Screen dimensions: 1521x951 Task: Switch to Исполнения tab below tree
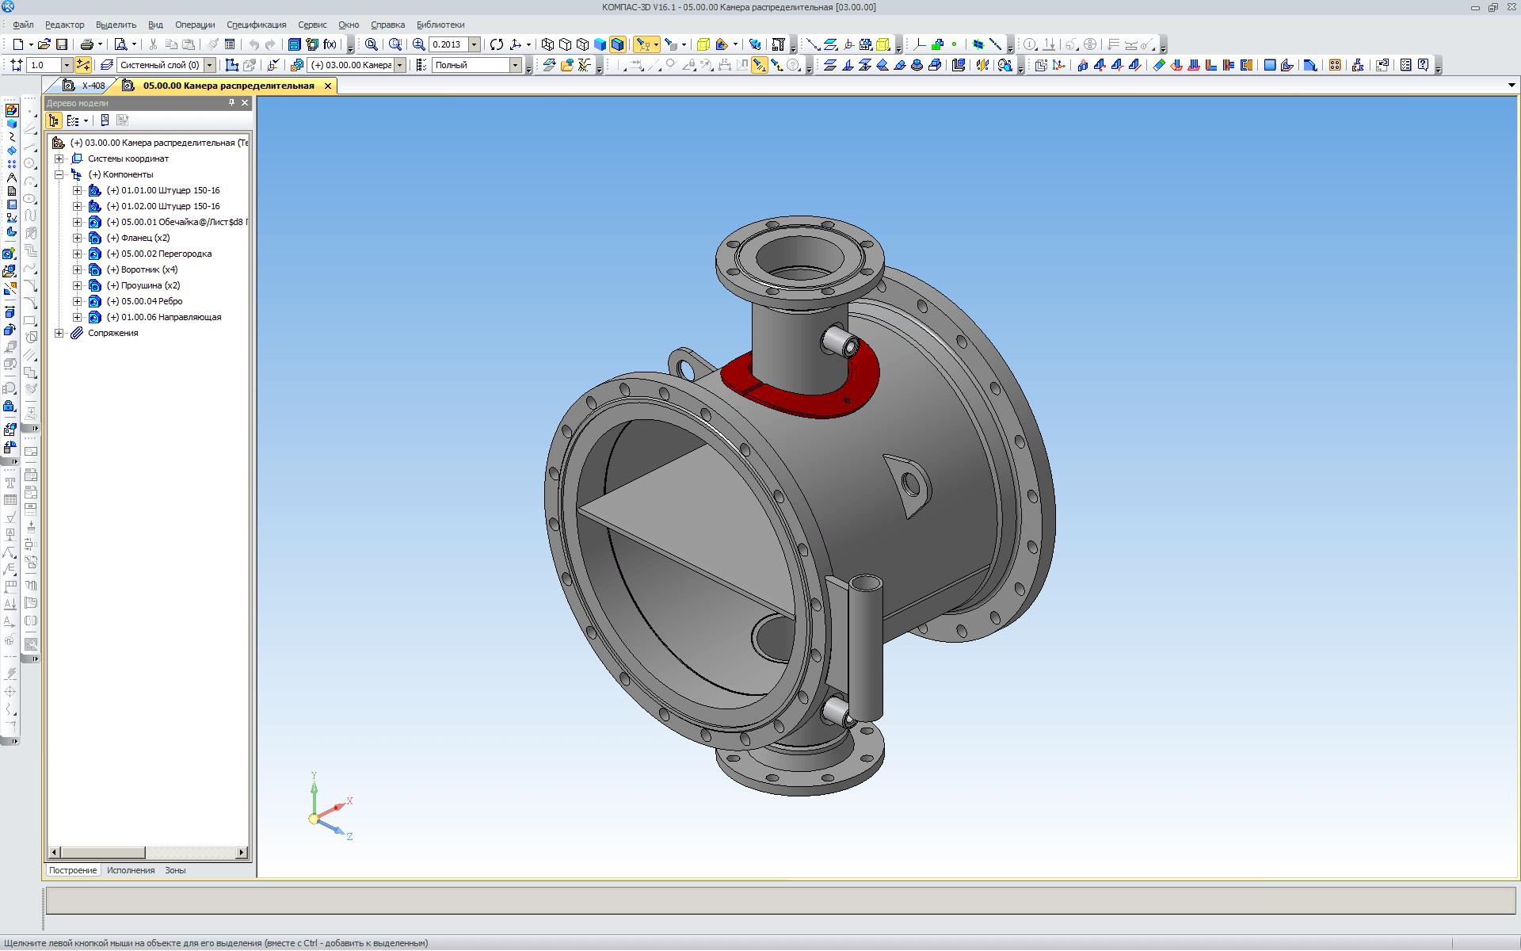(x=131, y=870)
